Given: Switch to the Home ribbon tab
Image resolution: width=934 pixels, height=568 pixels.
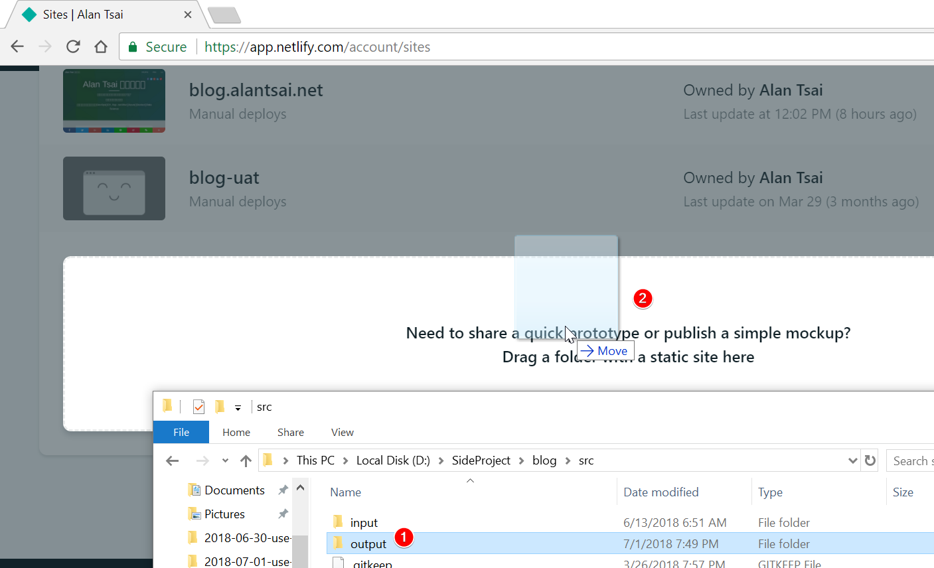Looking at the screenshot, I should coord(236,432).
